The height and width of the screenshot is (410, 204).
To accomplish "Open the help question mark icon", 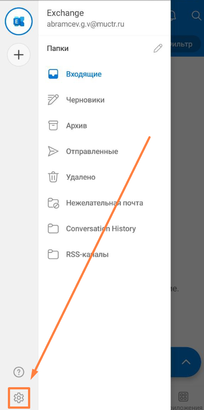I will [x=19, y=372].
